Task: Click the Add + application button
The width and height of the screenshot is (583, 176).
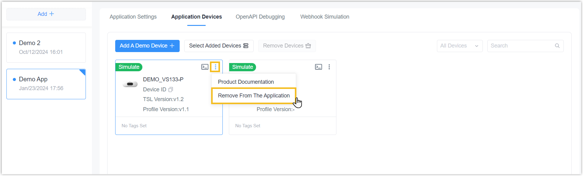Action: 46,14
